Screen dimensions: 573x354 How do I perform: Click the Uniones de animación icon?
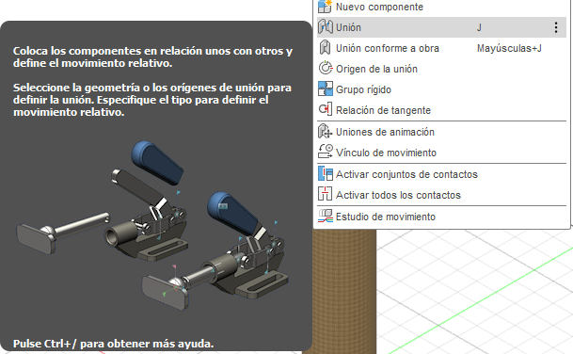(326, 131)
